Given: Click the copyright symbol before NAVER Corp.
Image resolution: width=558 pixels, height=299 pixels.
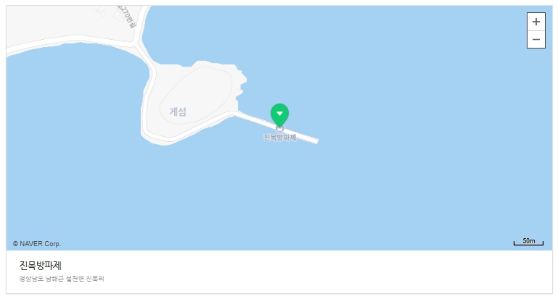Looking at the screenshot, I should (15, 244).
